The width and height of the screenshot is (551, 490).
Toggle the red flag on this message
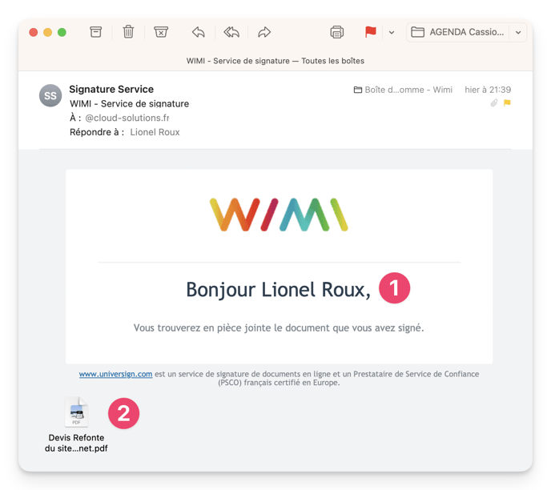(x=370, y=32)
